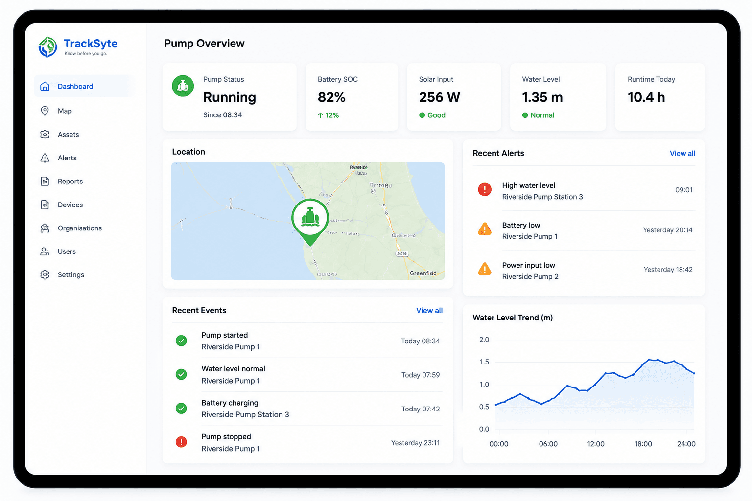Open Settings from the sidebar
Image resolution: width=752 pixels, height=501 pixels.
84,274
